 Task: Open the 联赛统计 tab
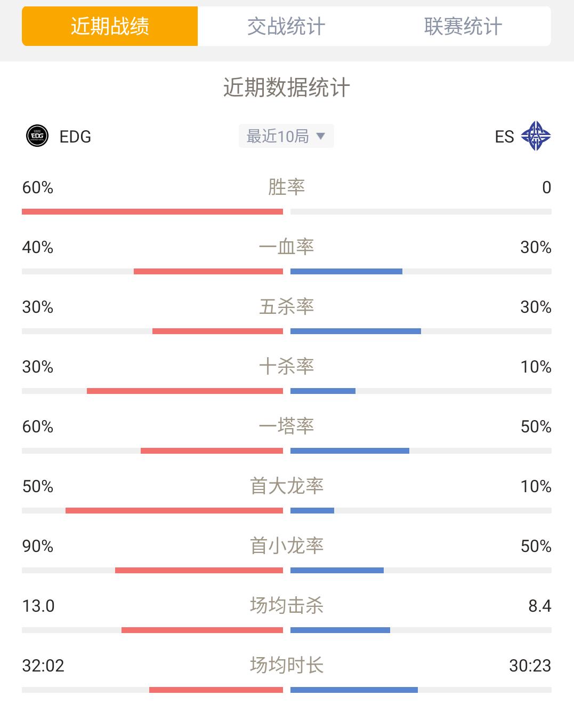click(463, 26)
